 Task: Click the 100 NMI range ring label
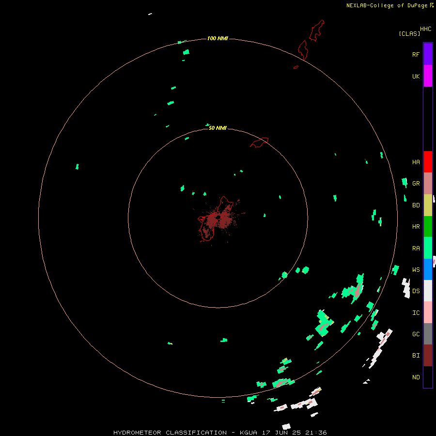[218, 38]
